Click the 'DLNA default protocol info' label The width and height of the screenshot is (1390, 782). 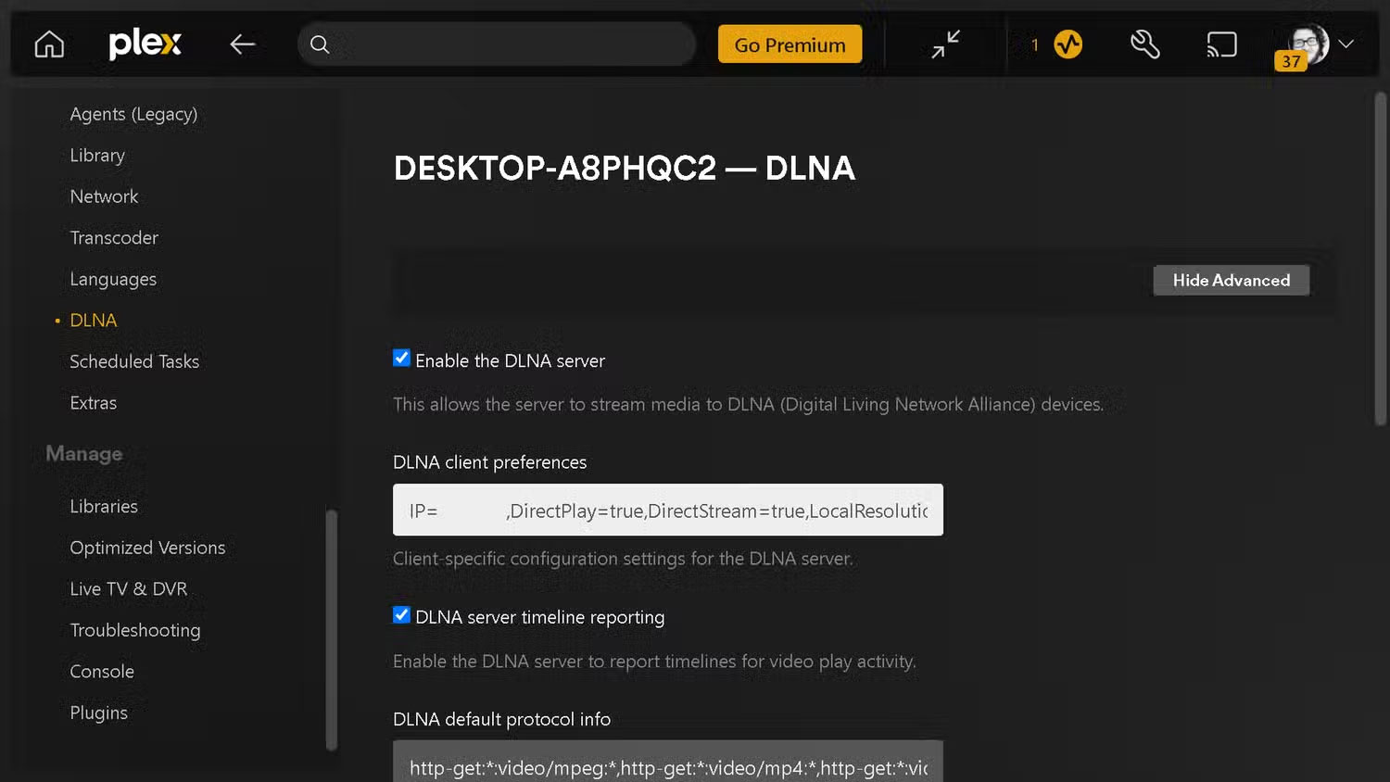tap(501, 719)
